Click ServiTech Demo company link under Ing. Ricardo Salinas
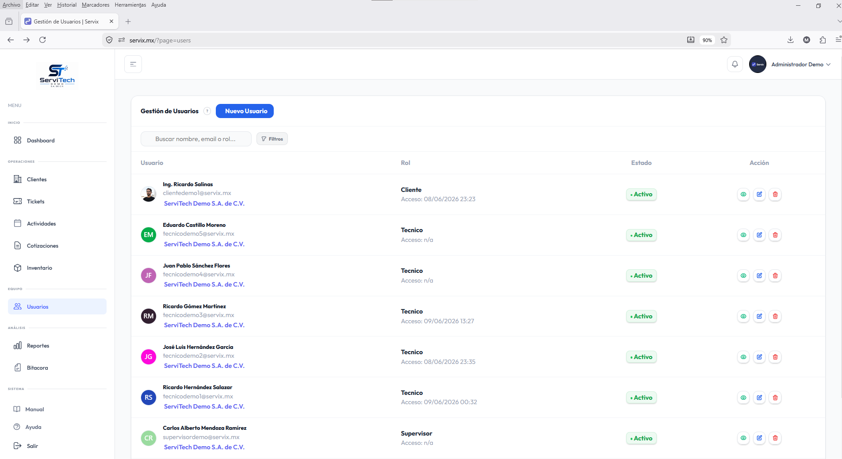 [204, 203]
